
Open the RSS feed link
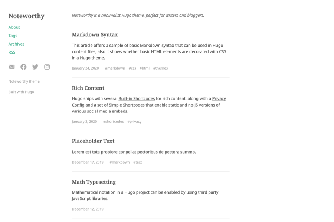pyautogui.click(x=12, y=52)
